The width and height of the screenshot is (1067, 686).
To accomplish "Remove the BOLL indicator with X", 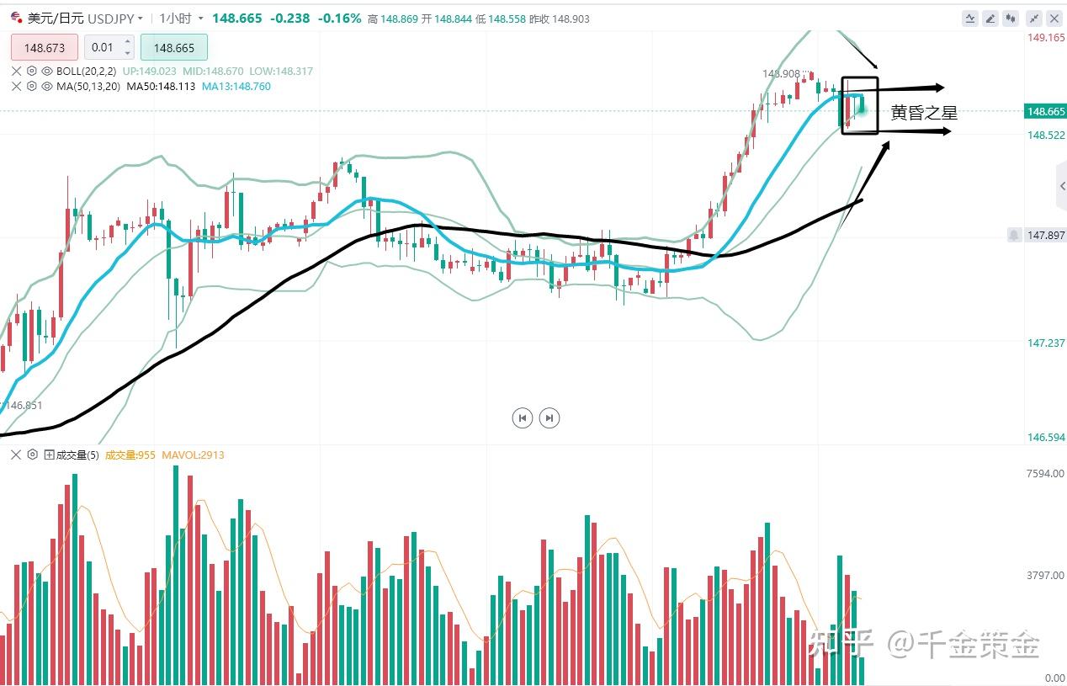I will point(17,72).
